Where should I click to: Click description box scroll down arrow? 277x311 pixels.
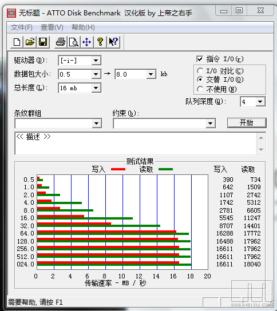(x=261, y=149)
